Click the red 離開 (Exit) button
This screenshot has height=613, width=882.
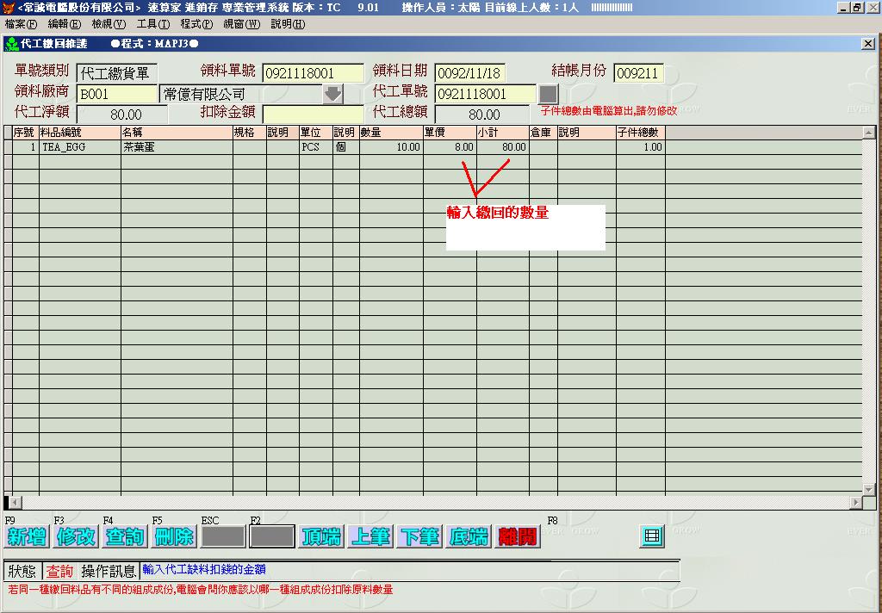pos(518,536)
